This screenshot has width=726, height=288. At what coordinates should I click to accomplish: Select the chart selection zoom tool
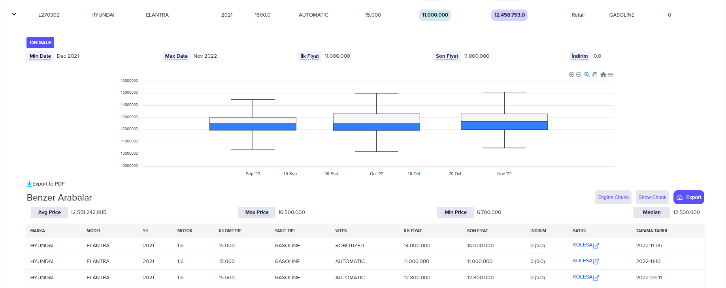coord(587,74)
